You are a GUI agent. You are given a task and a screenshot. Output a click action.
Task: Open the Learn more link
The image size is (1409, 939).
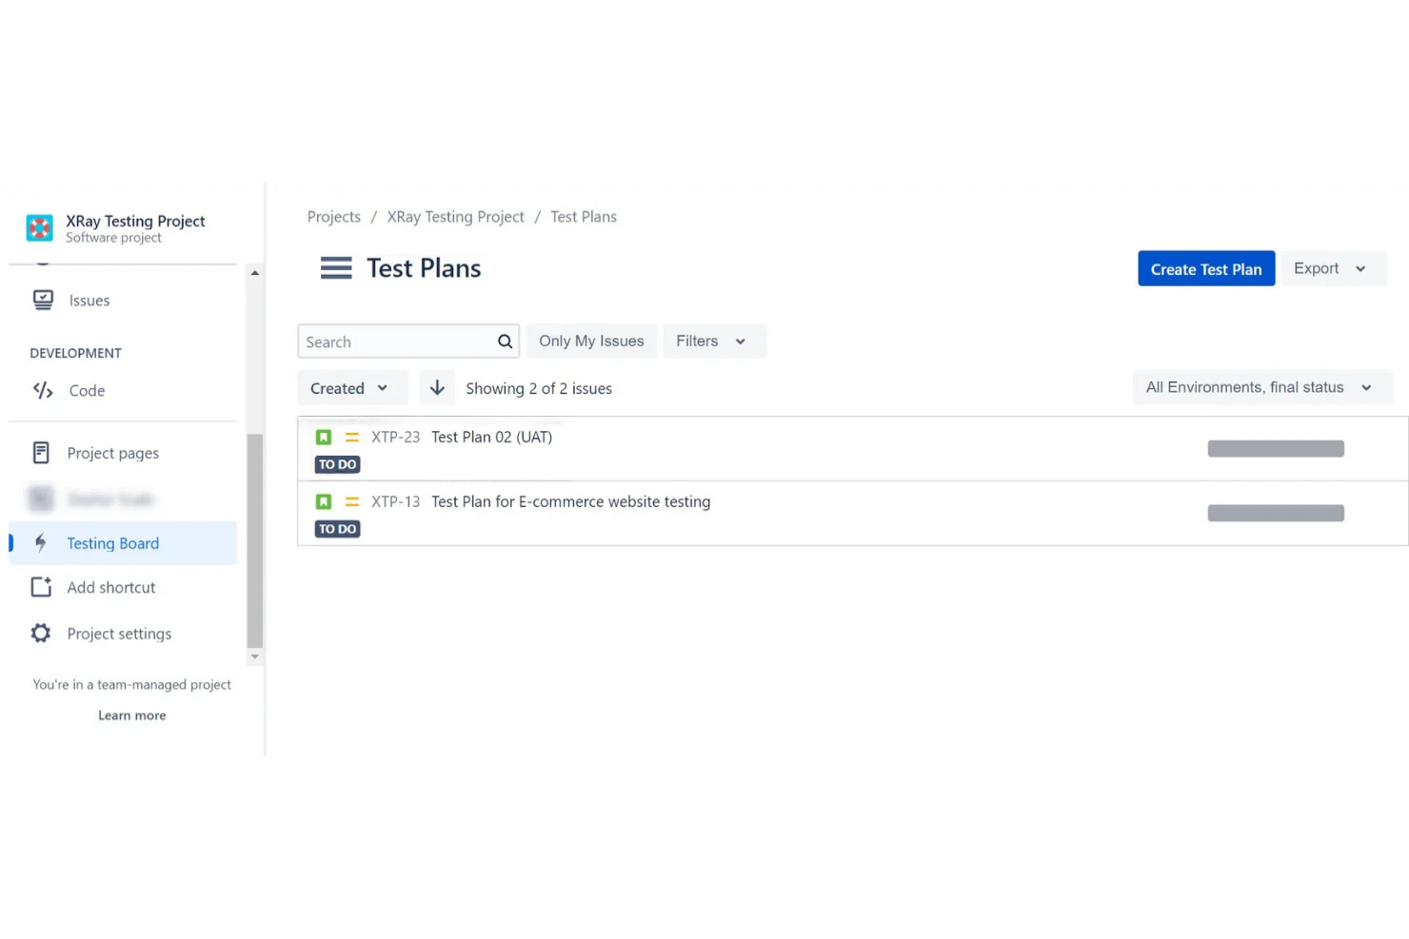pyautogui.click(x=131, y=715)
